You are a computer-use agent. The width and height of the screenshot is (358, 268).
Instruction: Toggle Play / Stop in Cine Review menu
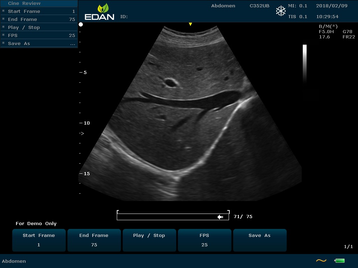pos(24,27)
